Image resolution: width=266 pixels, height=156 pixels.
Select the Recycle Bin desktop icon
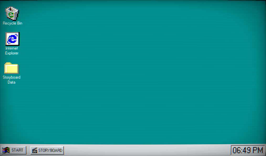[12, 13]
